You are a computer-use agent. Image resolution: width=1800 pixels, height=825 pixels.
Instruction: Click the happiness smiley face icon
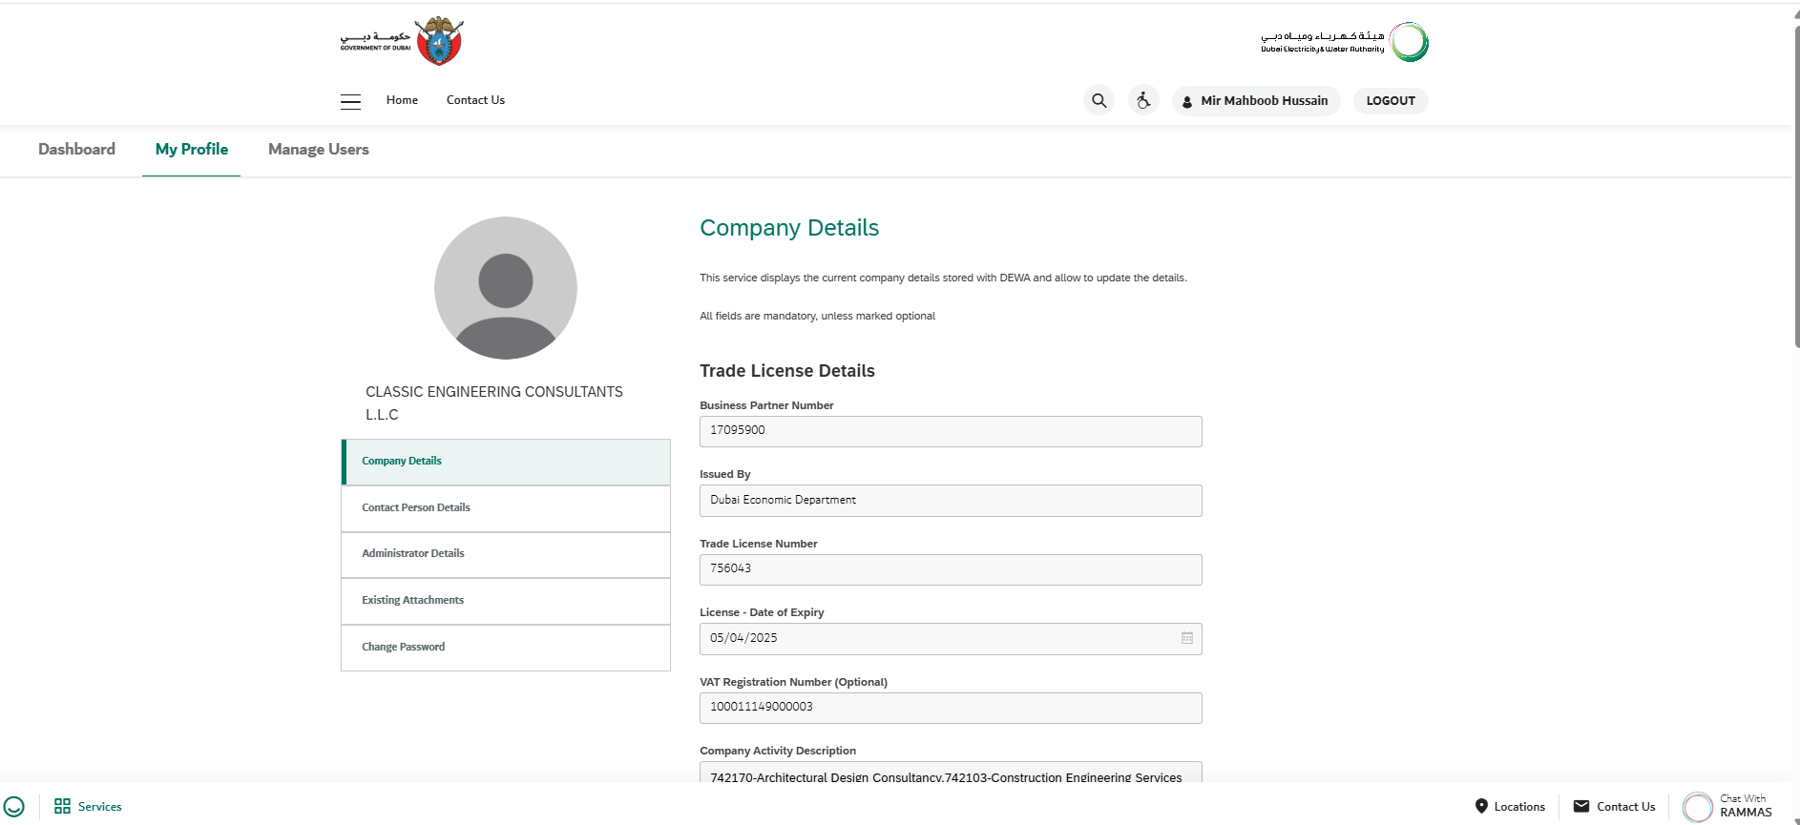click(14, 807)
